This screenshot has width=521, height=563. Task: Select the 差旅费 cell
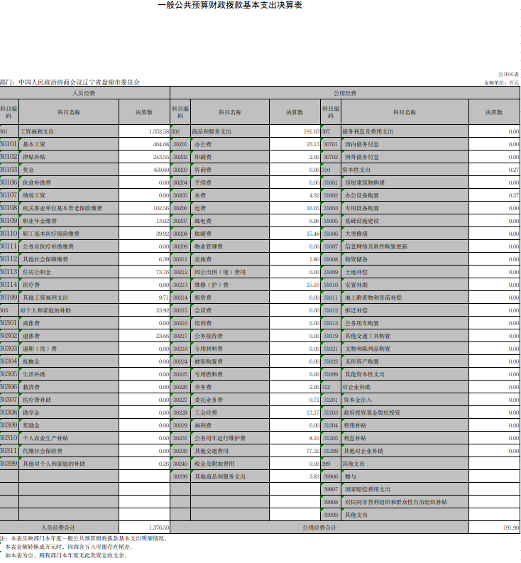tap(230, 259)
